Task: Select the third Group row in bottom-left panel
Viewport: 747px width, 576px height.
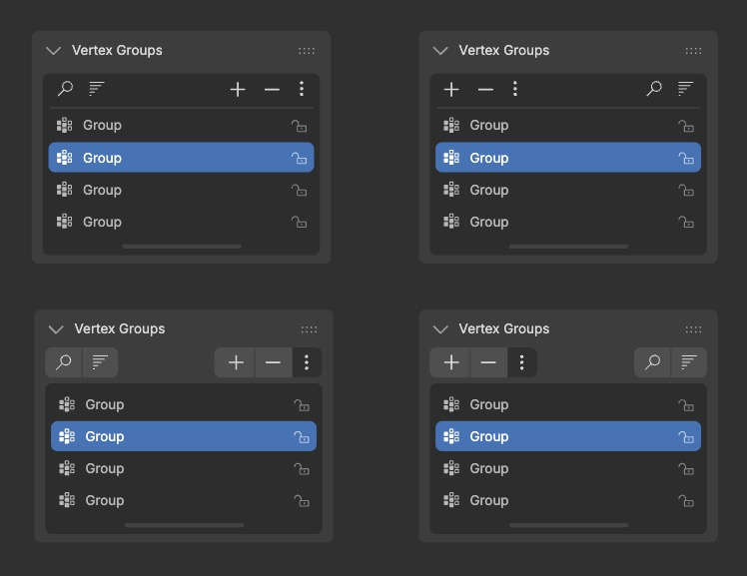Action: [184, 468]
